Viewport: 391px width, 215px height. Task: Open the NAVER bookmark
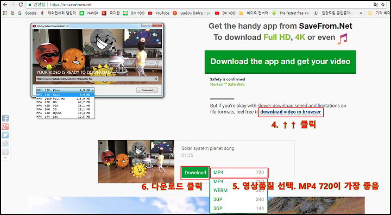point(89,13)
